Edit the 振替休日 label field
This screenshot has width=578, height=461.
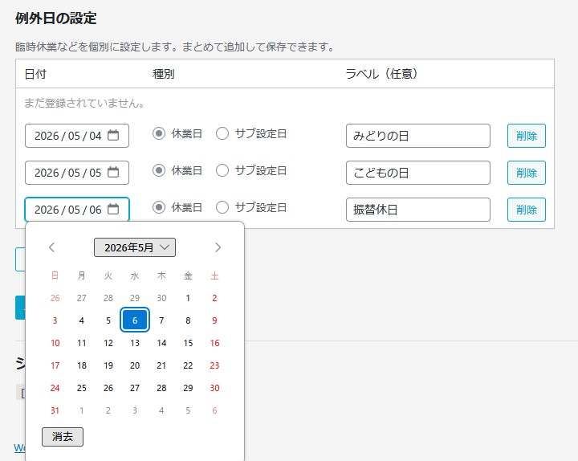coord(418,210)
